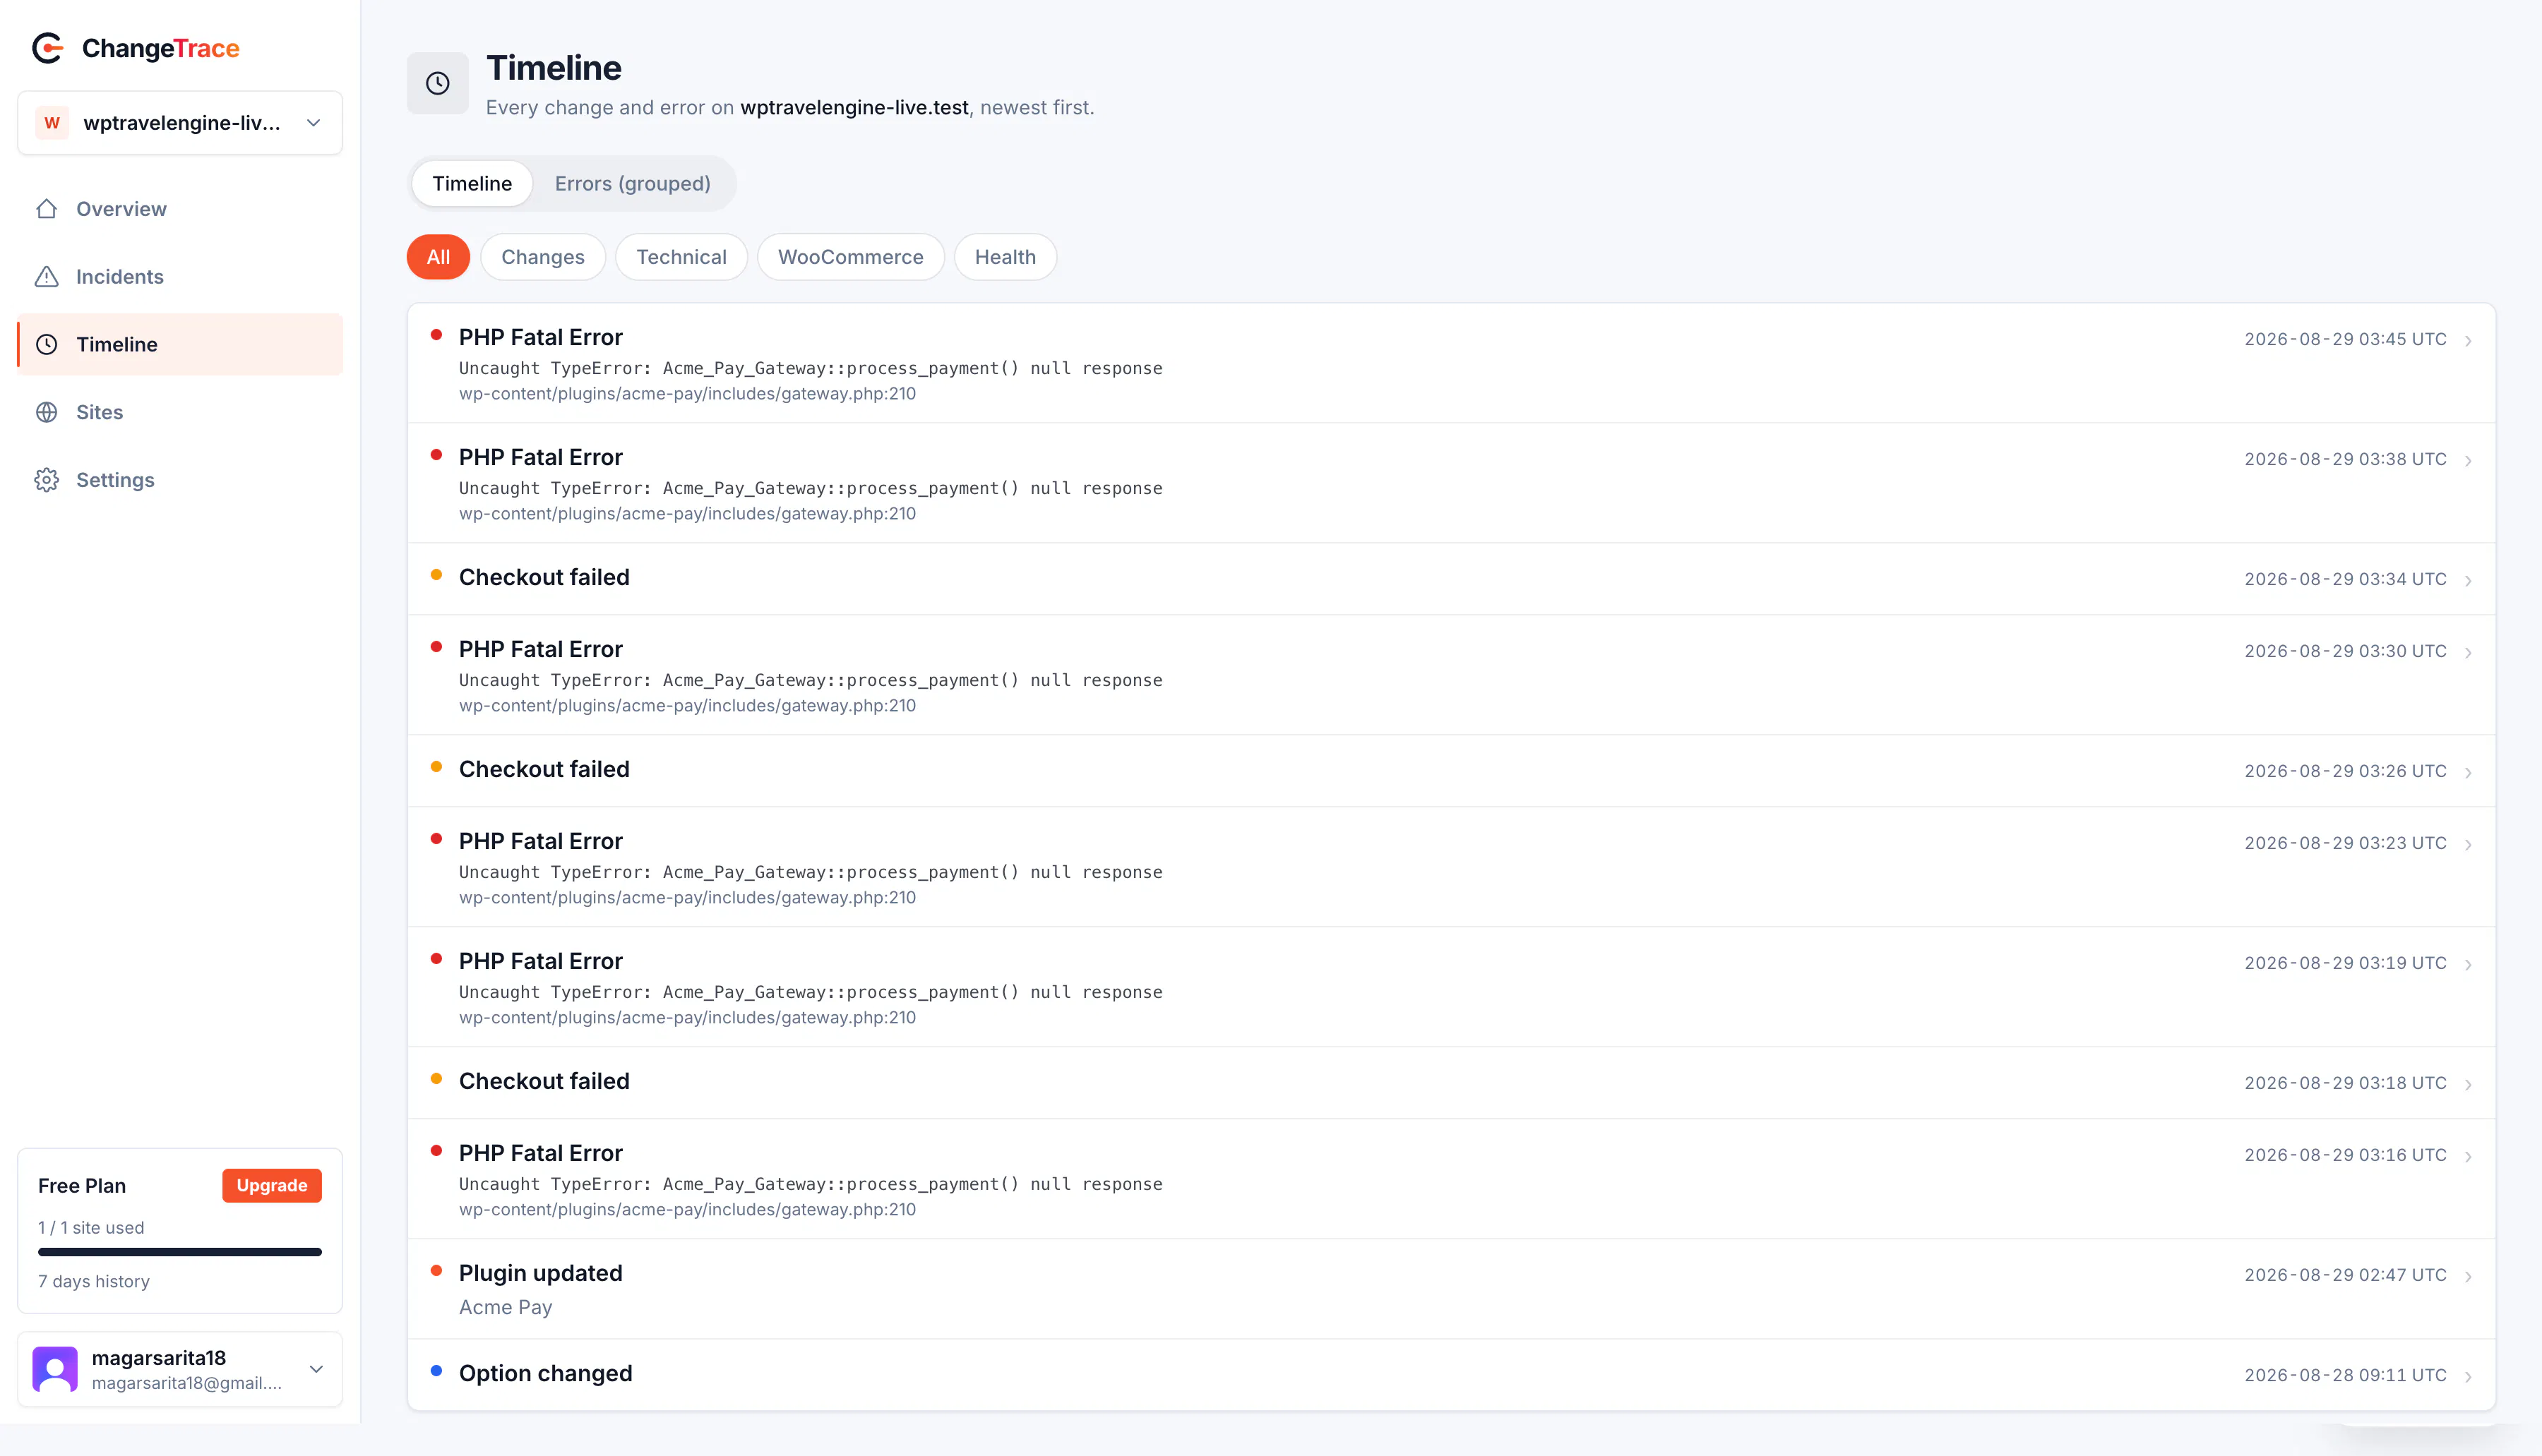
Task: Go to Overview in sidebar
Action: pos(180,209)
